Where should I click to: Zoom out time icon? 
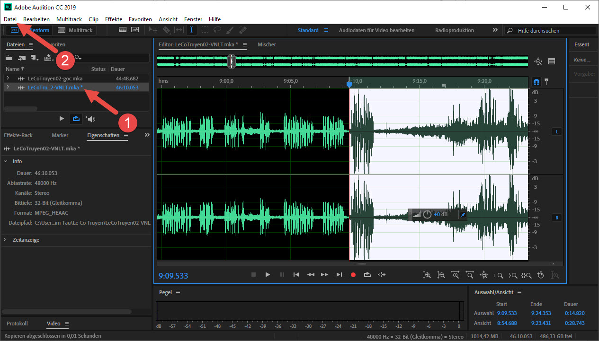tap(470, 275)
